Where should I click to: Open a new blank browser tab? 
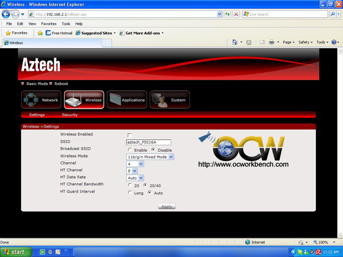[x=107, y=43]
